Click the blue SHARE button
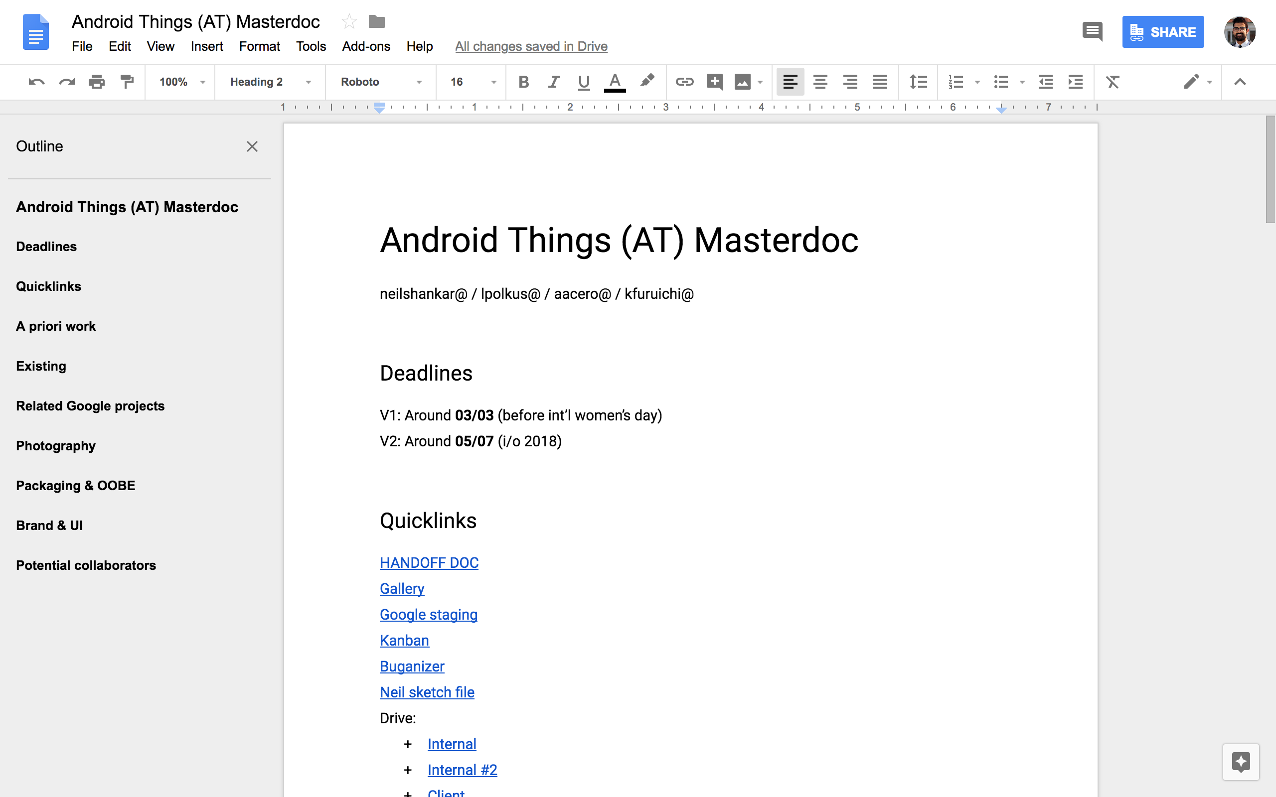This screenshot has width=1276, height=797. coord(1163,31)
